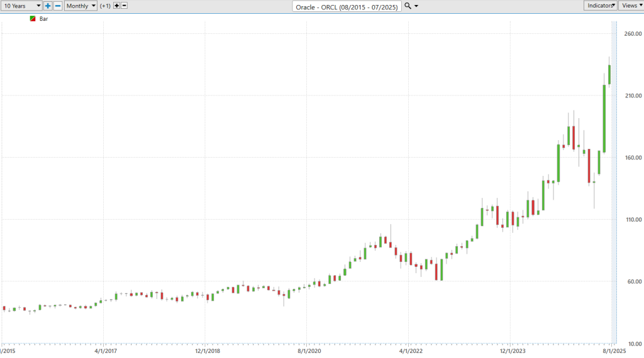Click the 4/1/2022 date axis label
The image size is (644, 358).
click(x=411, y=351)
